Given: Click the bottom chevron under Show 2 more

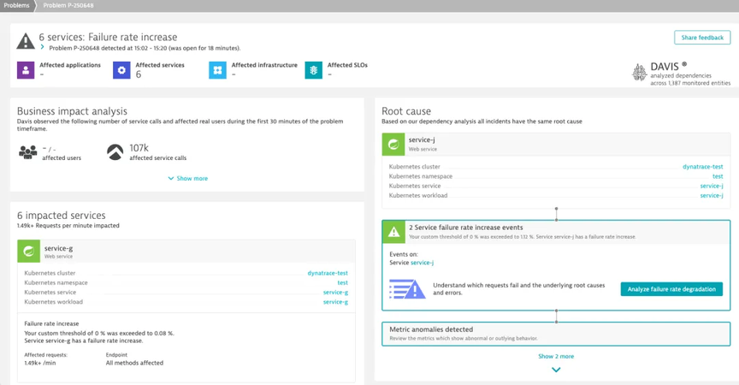Looking at the screenshot, I should coord(556,370).
